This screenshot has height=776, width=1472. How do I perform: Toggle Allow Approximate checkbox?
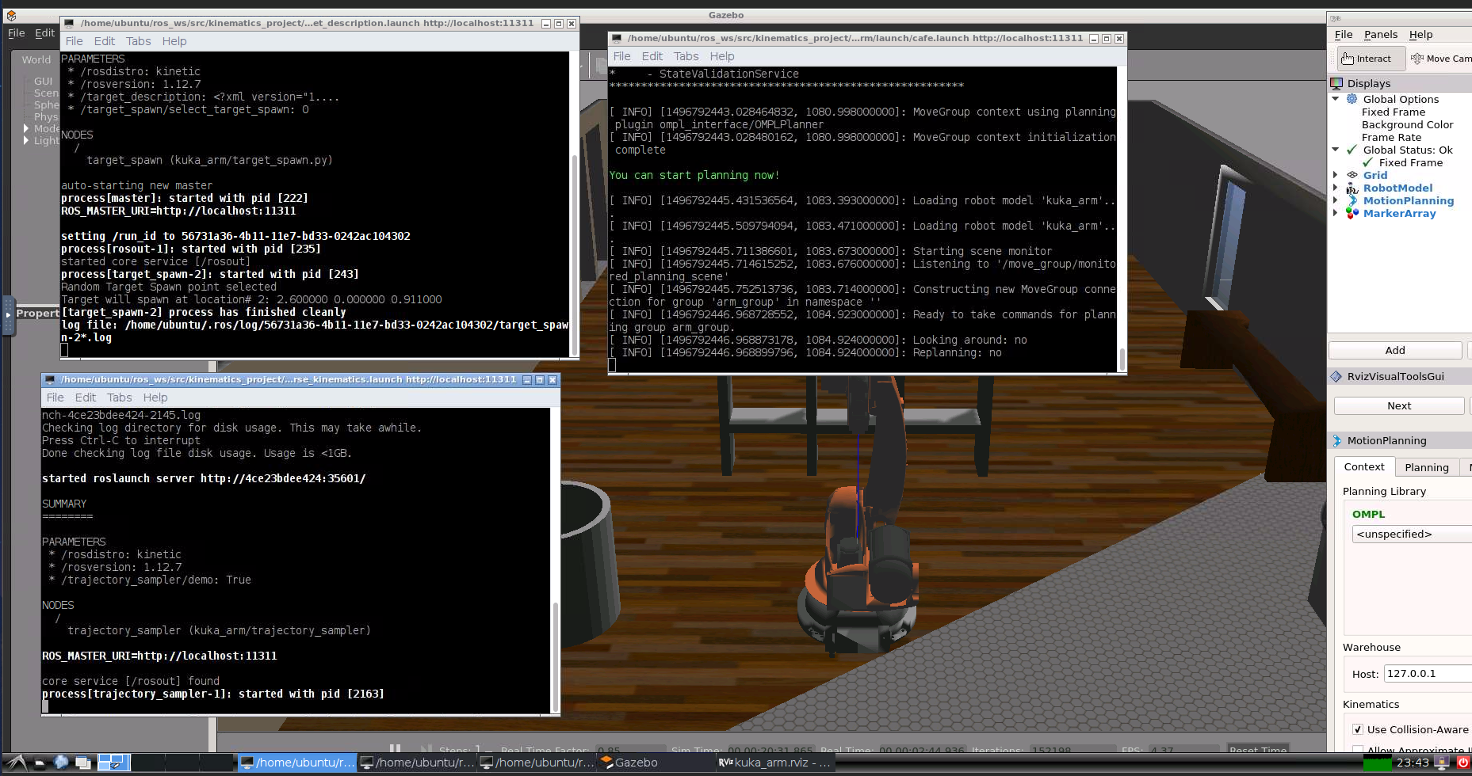pos(1358,749)
